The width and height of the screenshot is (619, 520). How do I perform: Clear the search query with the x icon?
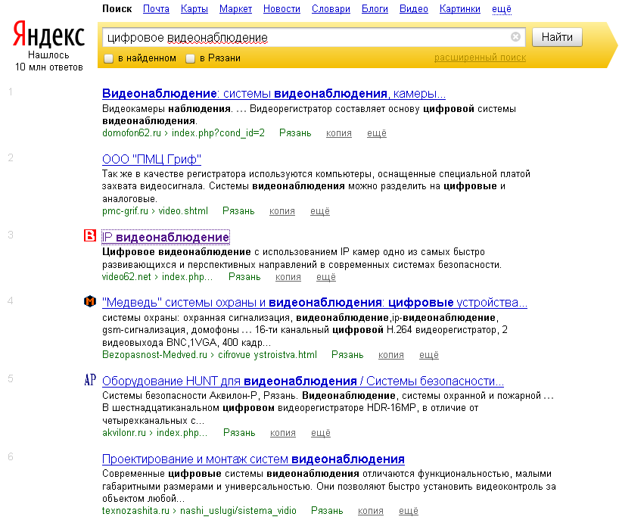click(516, 36)
